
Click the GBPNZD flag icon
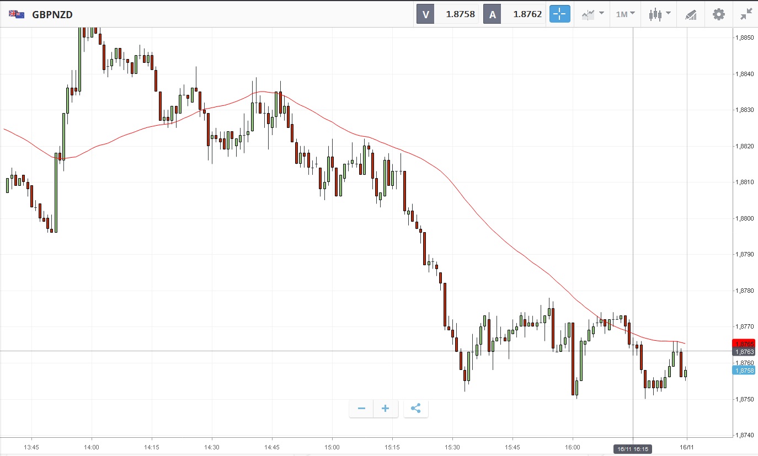click(x=17, y=14)
